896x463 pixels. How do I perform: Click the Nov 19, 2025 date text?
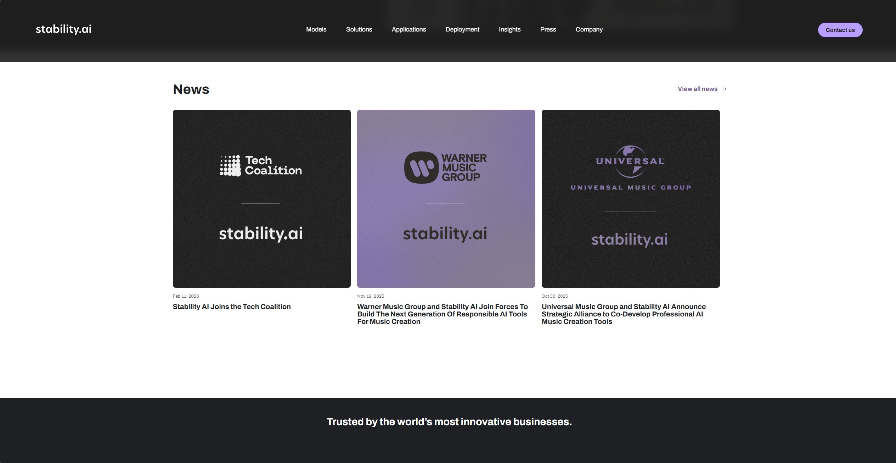(x=371, y=296)
